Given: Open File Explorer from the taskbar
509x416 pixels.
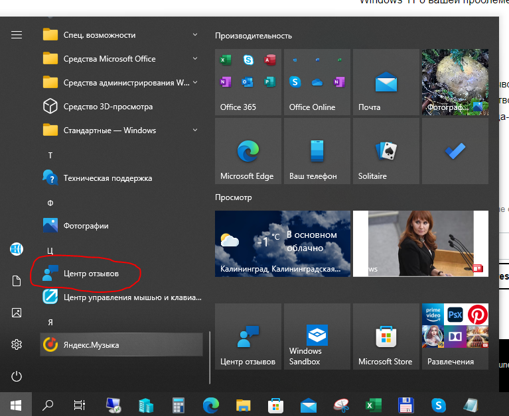Looking at the screenshot, I should pyautogui.click(x=243, y=405).
